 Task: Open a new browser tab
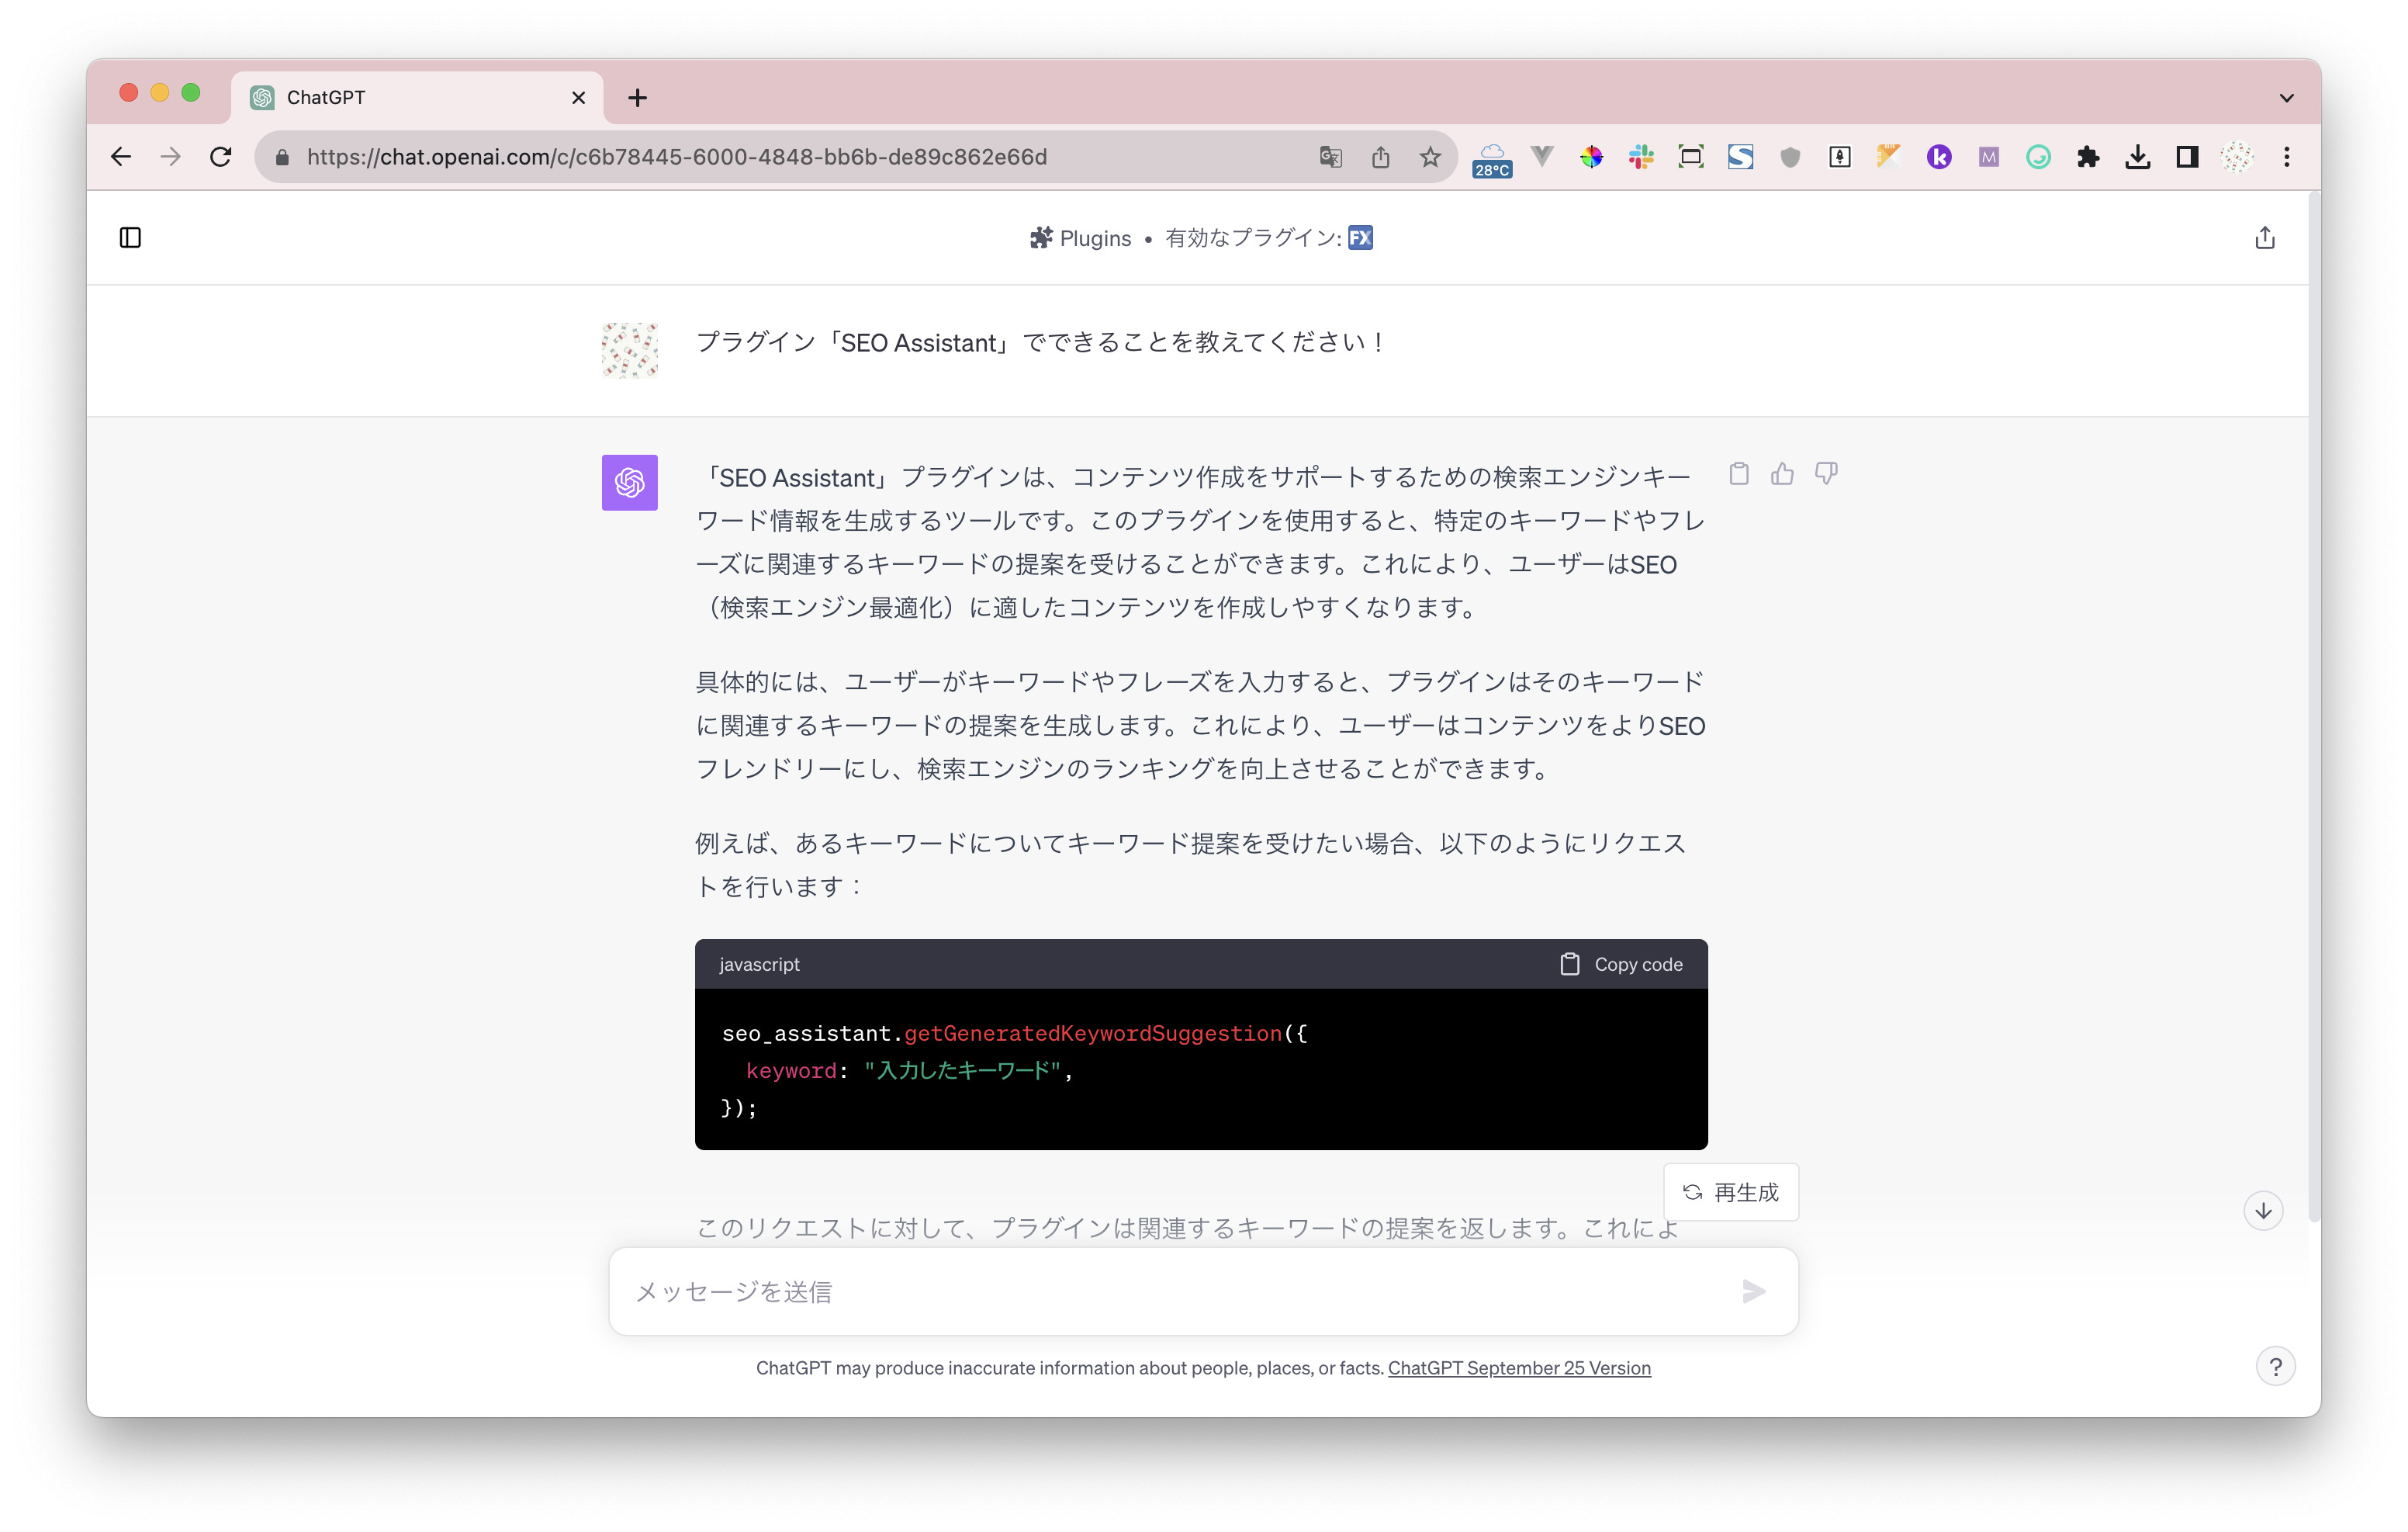pos(637,98)
